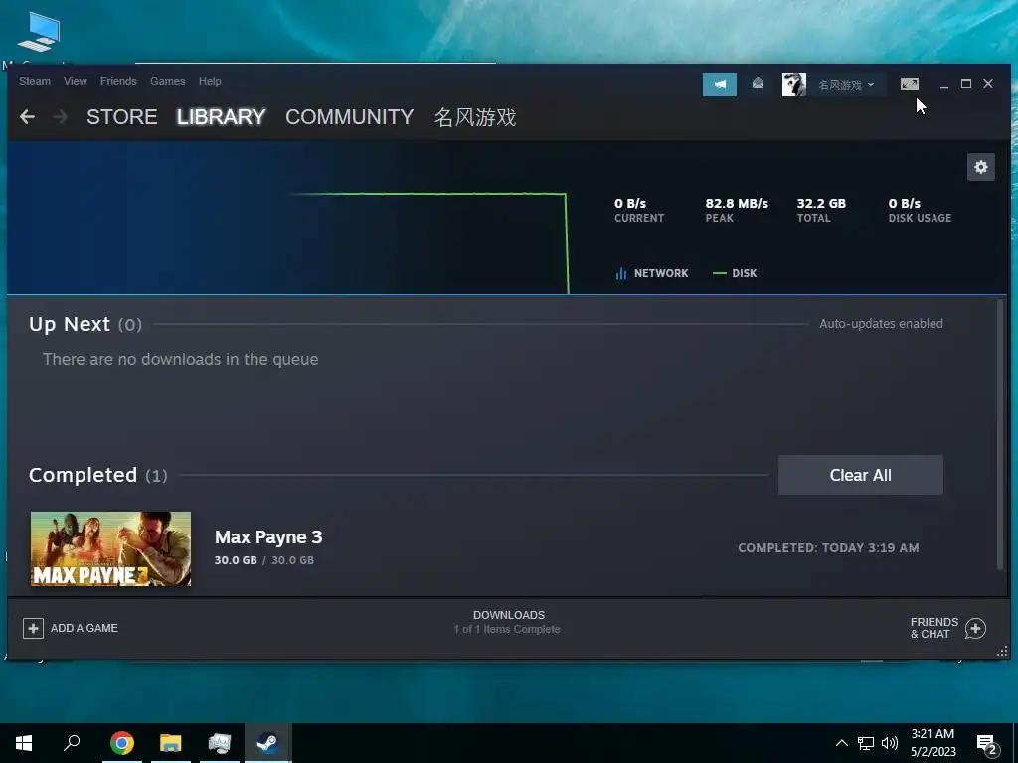This screenshot has width=1018, height=763.
Task: Go back with the left arrow
Action: coord(27,117)
